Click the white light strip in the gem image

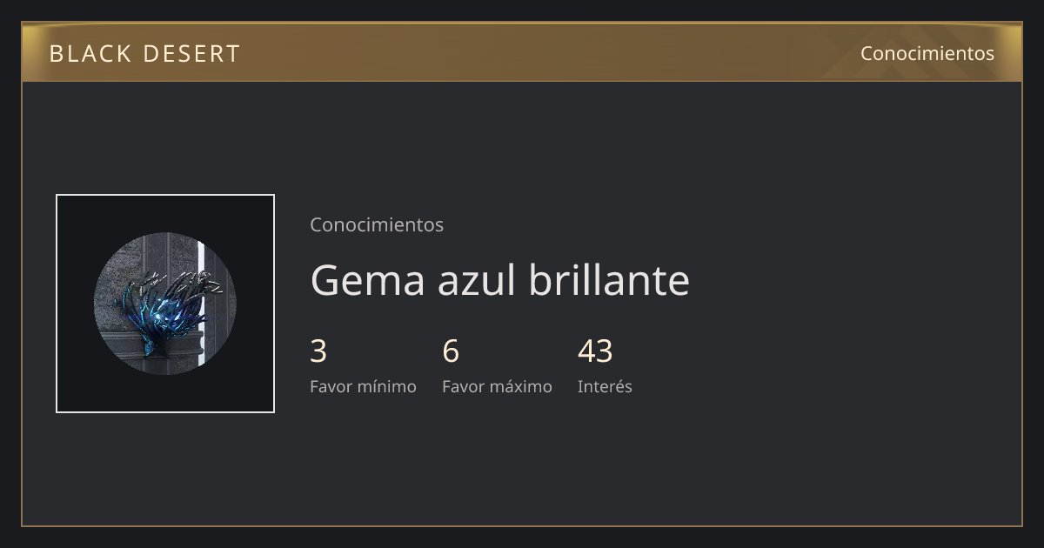[201, 304]
